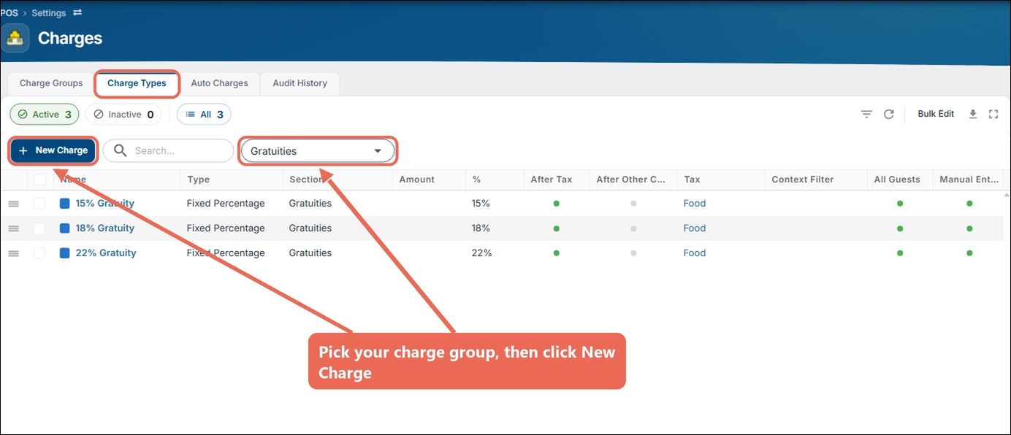Screen dimensions: 1011x435
Task: Open the 18% Gratuity link
Action: pyautogui.click(x=104, y=228)
